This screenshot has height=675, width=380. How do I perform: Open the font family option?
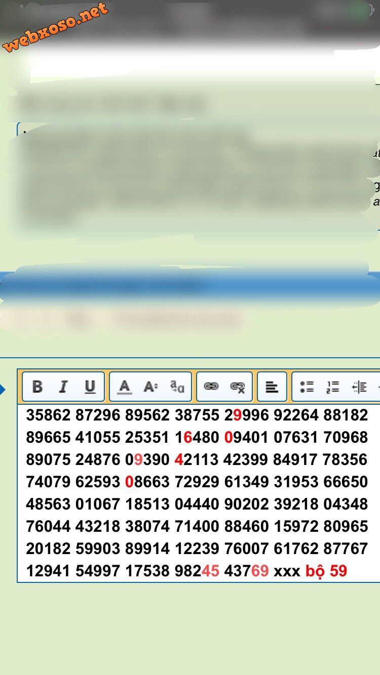point(177,387)
